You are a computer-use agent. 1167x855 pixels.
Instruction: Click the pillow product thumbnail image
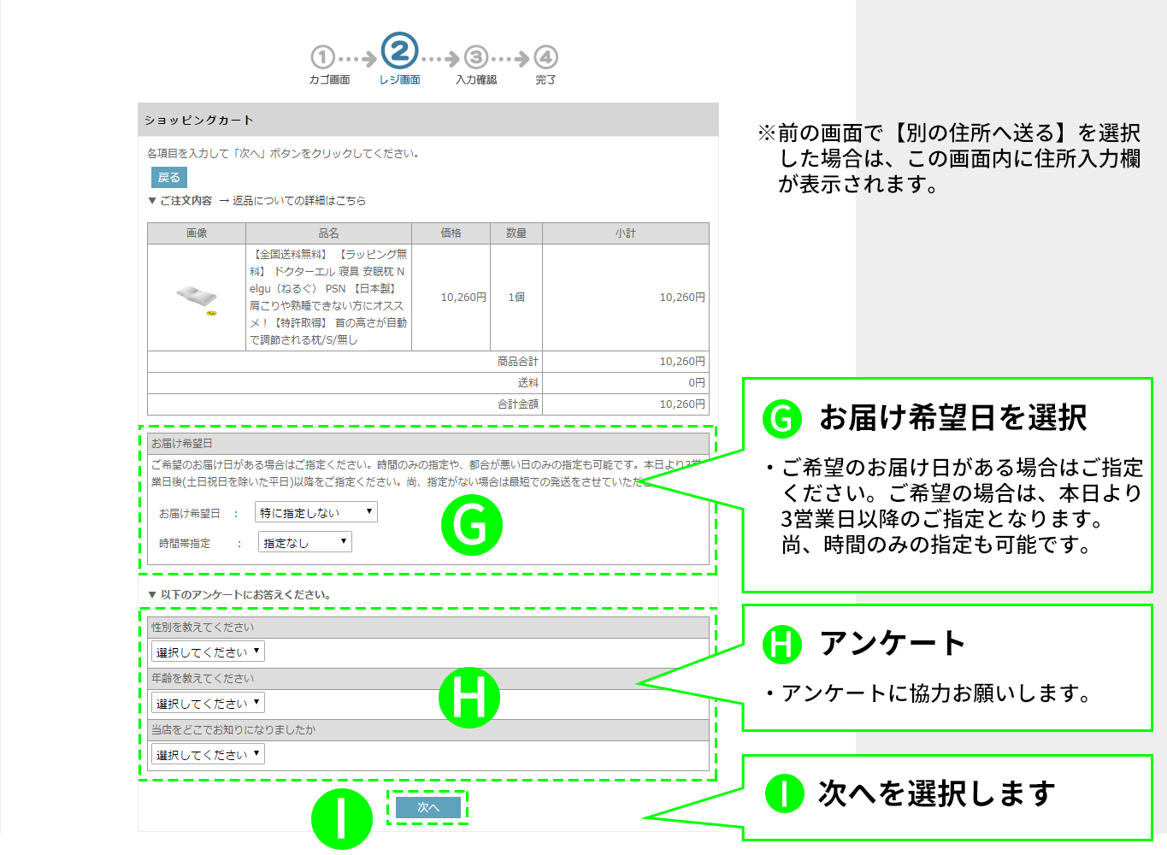[x=195, y=297]
